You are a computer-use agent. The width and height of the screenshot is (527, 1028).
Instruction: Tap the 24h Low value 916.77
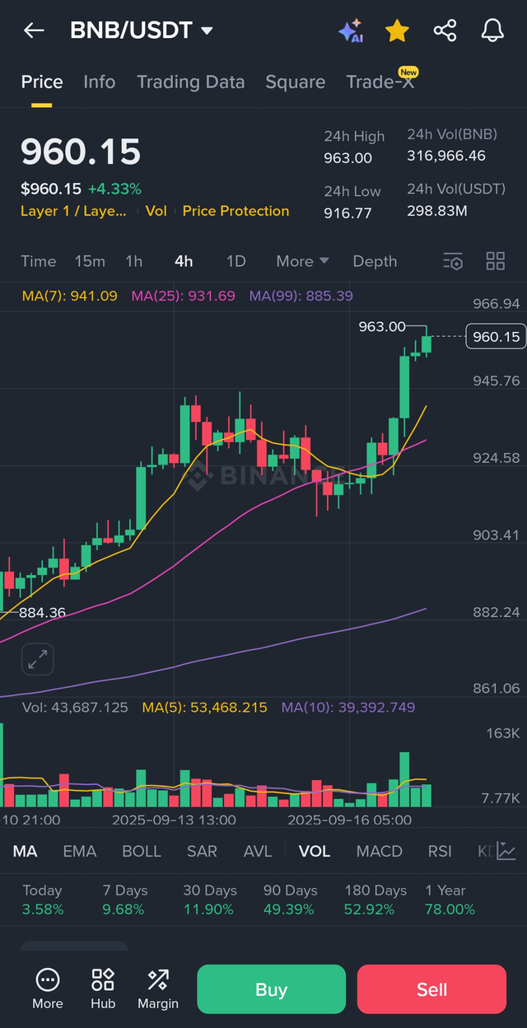tap(347, 213)
